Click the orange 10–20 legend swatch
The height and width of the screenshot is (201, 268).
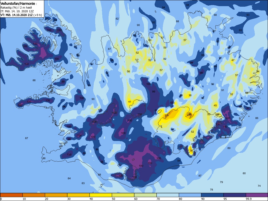34,195
